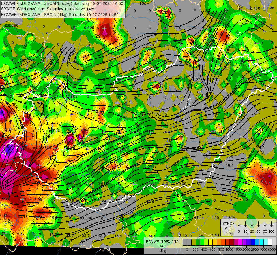This screenshot has width=277, height=255.
Task: Click the '9.24' value on the map
Action: 102,201
